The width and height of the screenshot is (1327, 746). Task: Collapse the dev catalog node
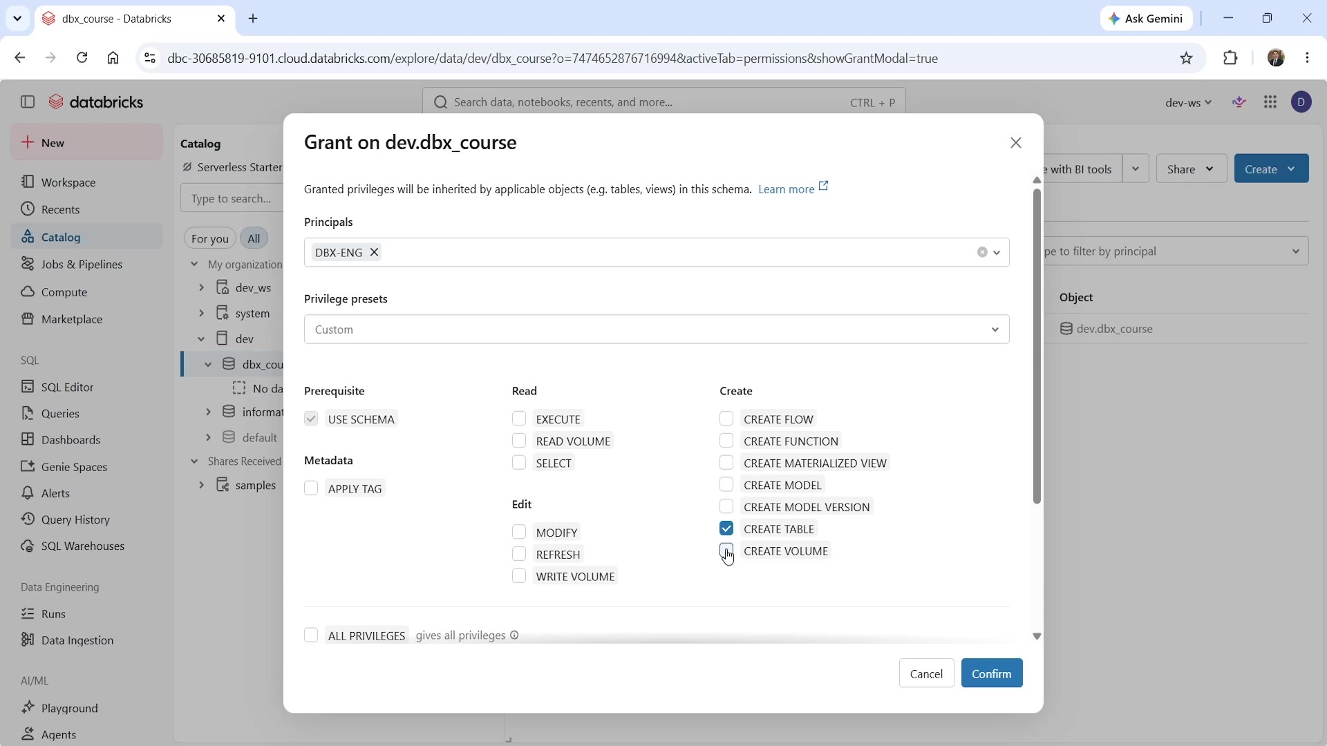tap(202, 338)
